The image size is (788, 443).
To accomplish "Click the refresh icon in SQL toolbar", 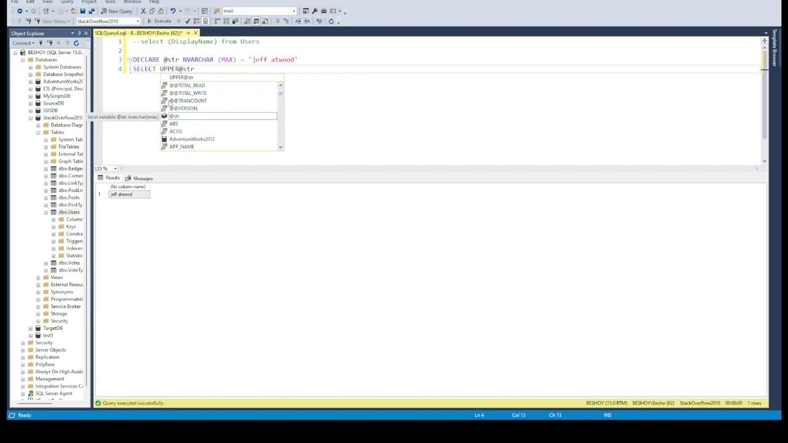I will coord(331,21).
